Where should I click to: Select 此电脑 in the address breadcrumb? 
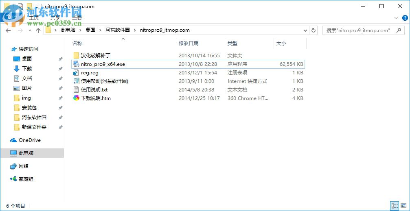pos(68,30)
